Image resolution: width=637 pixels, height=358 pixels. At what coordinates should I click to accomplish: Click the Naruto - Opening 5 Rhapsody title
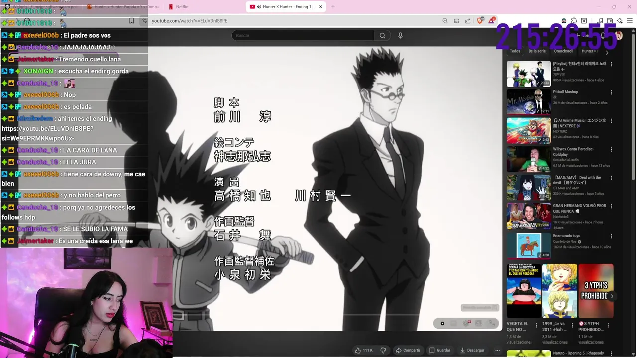click(x=578, y=353)
